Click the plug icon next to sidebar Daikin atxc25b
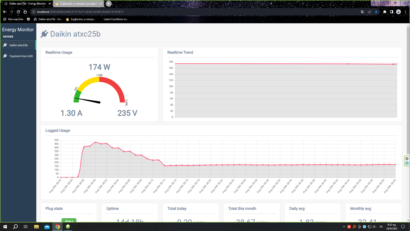Viewport: 410px width, 231px height. 5,45
